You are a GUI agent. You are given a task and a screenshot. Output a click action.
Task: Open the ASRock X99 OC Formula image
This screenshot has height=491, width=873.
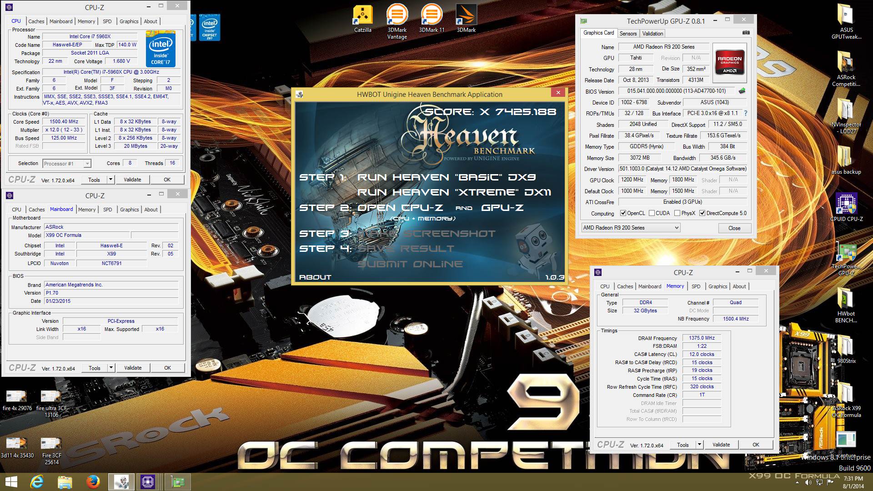coord(846,400)
